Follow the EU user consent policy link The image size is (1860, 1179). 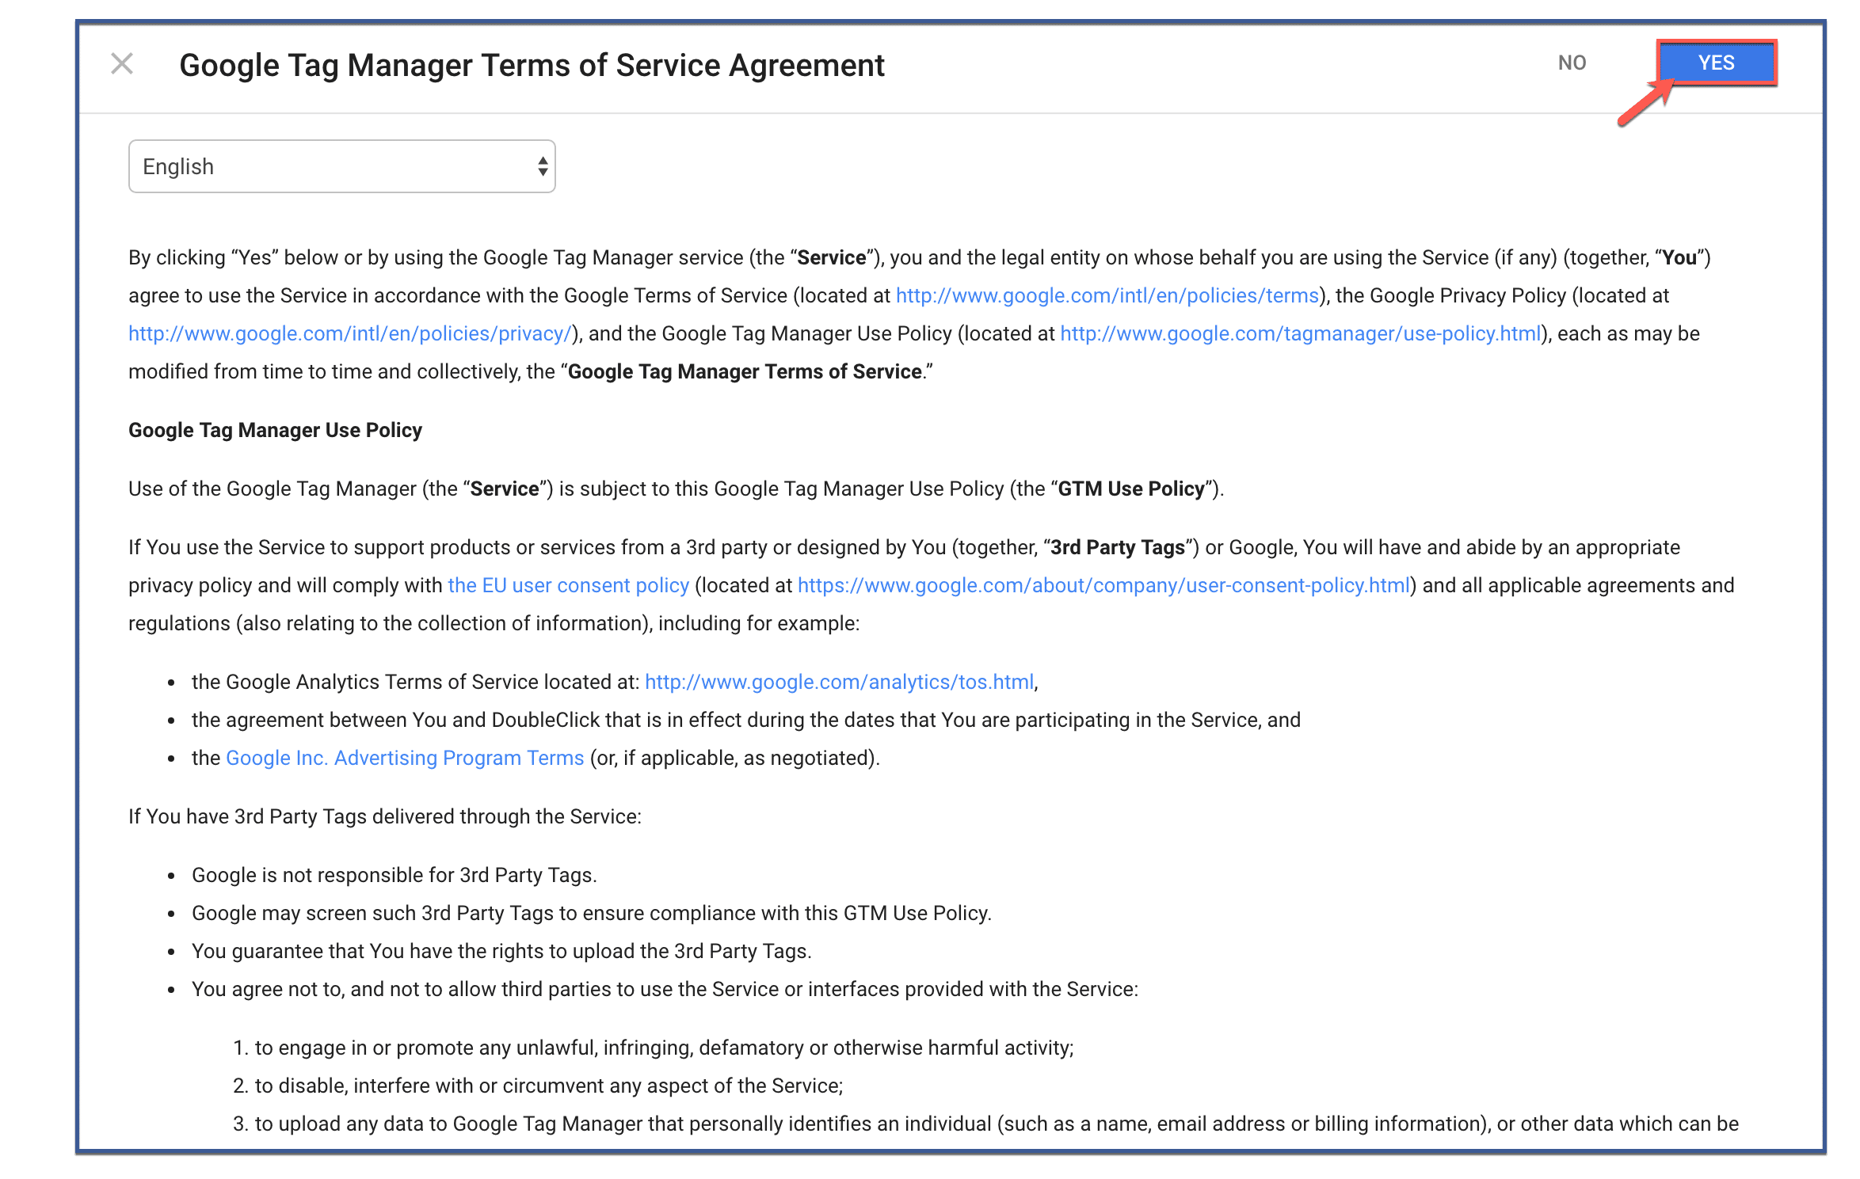(568, 585)
